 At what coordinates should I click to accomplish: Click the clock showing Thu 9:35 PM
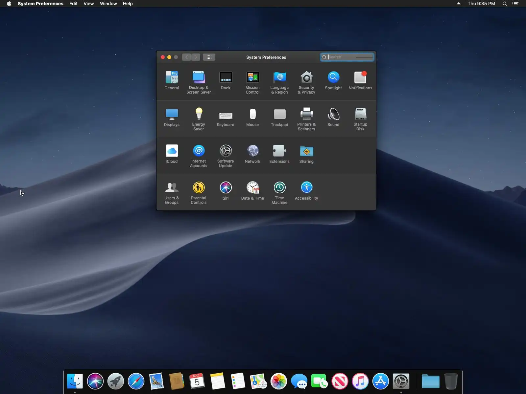[481, 4]
